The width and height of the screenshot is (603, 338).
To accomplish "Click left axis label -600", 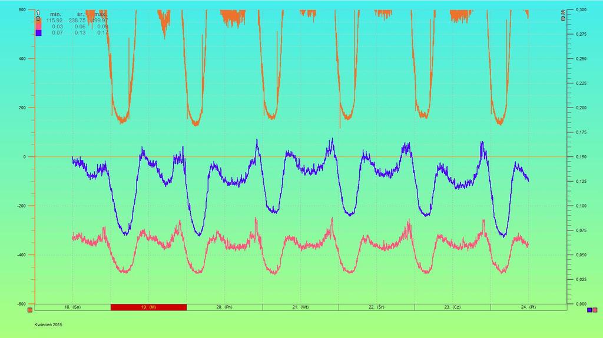I will 22,304.
